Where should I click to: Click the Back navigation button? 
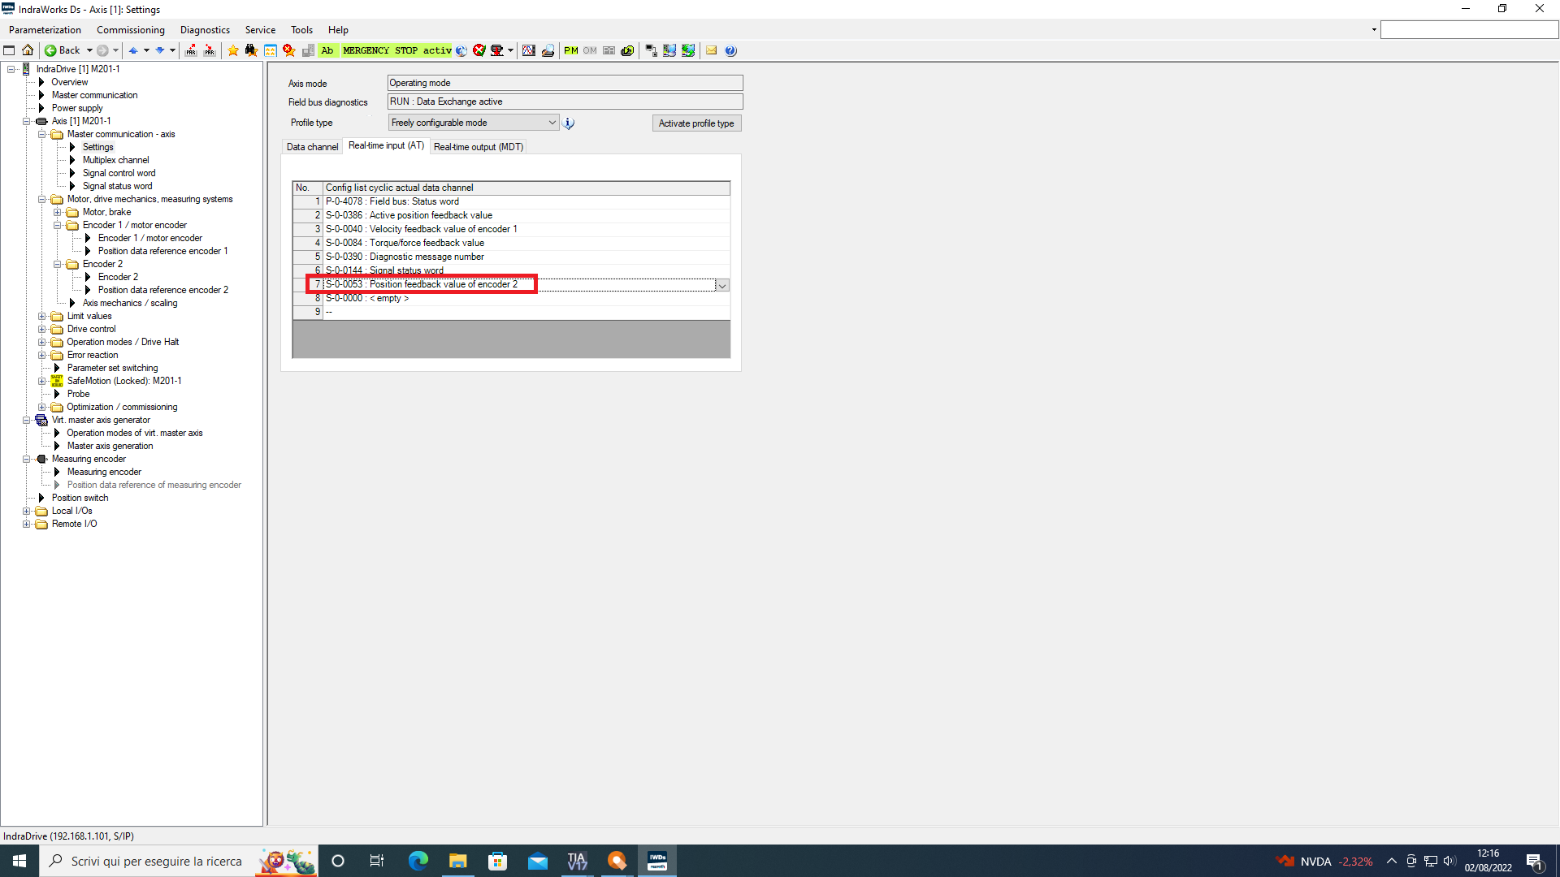click(x=63, y=50)
